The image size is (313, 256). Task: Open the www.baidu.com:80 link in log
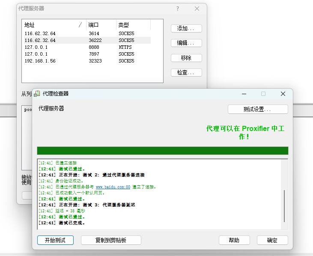[113, 187]
